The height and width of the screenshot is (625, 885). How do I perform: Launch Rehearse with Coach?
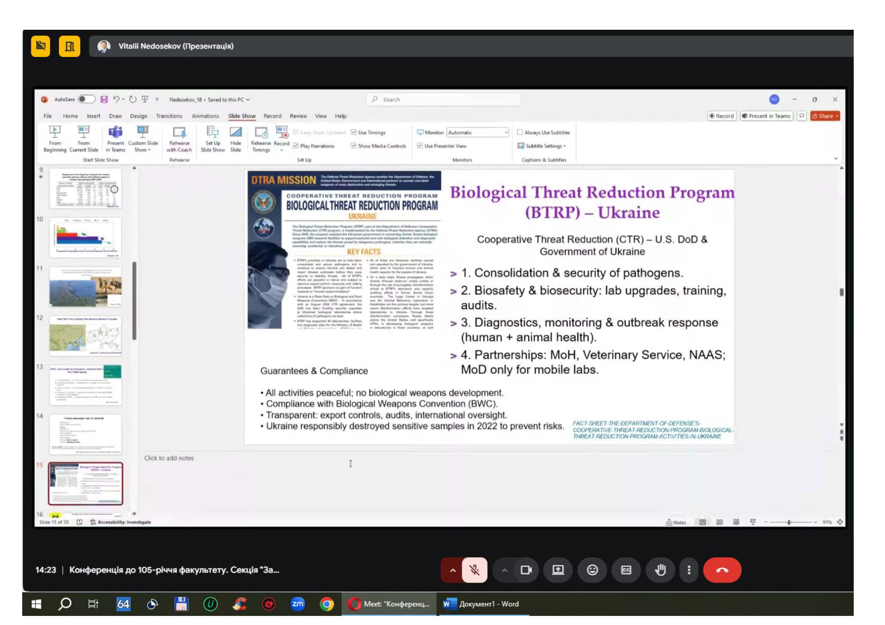click(179, 139)
